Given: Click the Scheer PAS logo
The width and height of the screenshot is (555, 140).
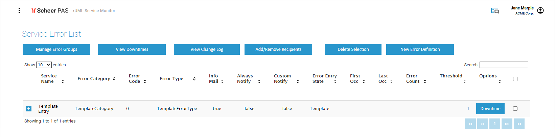Looking at the screenshot, I should pos(50,11).
